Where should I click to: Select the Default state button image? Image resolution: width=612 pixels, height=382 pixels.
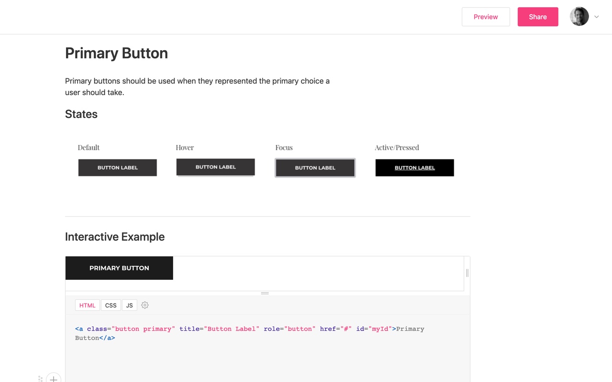click(x=118, y=168)
